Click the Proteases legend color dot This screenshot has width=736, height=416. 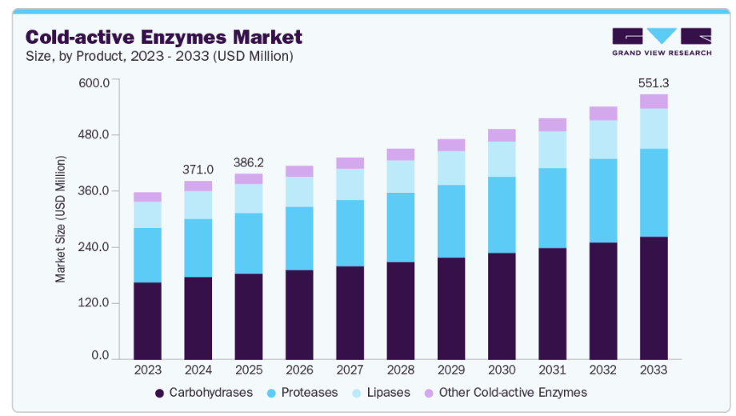(x=272, y=393)
